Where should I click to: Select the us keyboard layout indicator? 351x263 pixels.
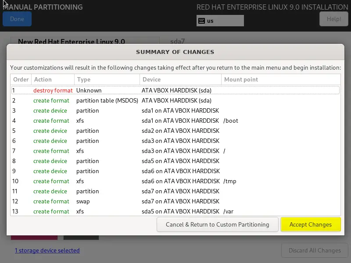pos(220,21)
